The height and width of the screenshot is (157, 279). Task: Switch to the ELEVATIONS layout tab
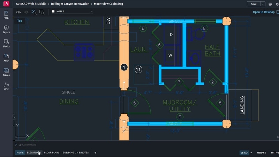pos(34,152)
